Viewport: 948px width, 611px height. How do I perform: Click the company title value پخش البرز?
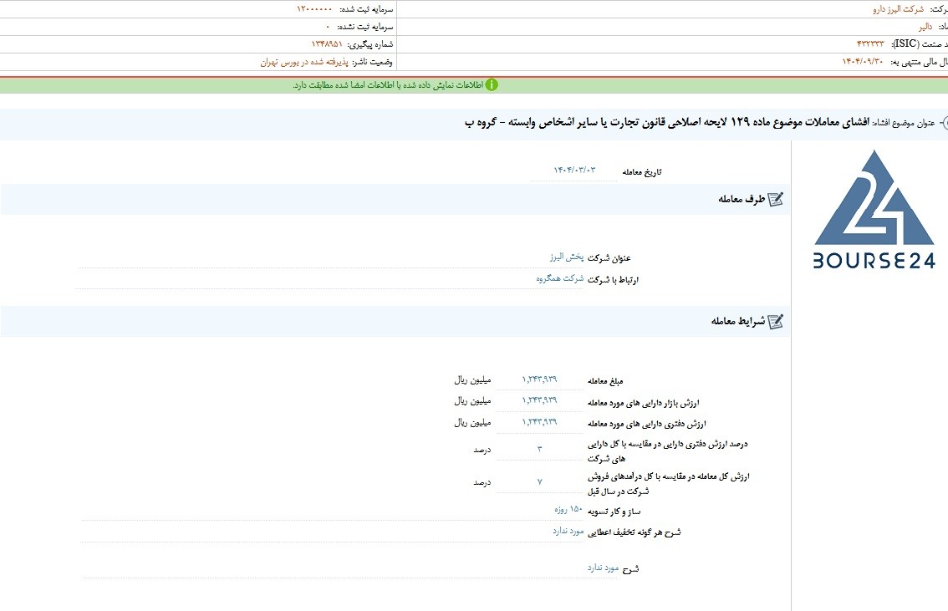[567, 257]
